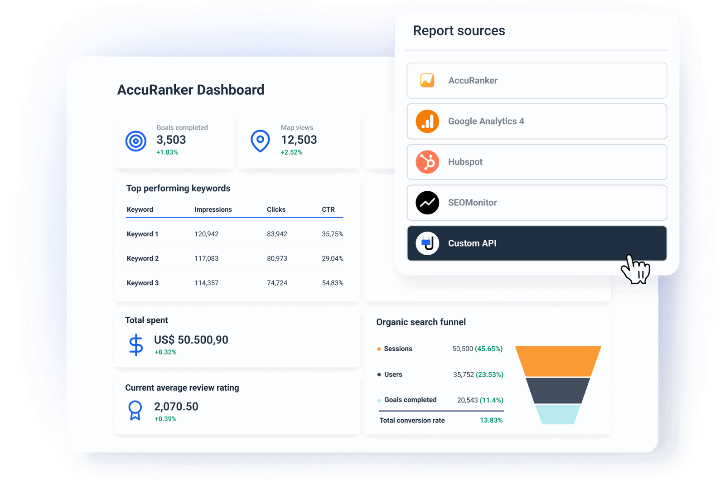Select the Google Analytics 4 icon
The height and width of the screenshot is (480, 725).
pyautogui.click(x=427, y=121)
